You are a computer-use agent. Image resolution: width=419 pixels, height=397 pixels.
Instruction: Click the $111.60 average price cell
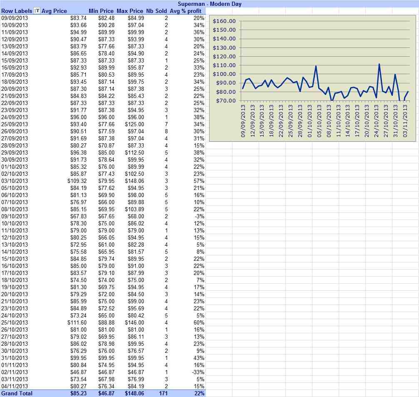[77, 323]
